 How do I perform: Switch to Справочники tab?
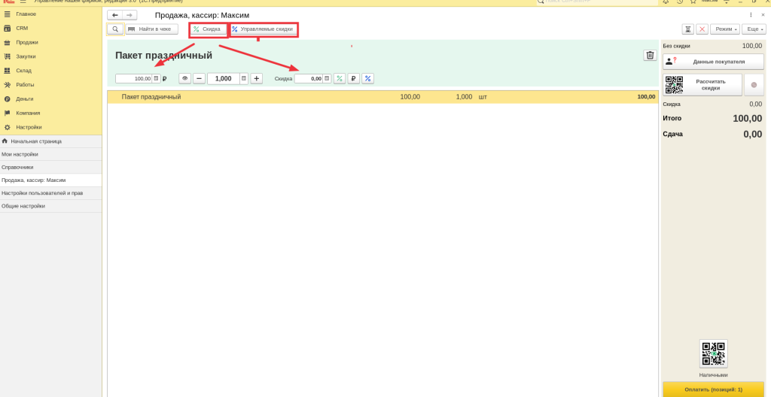pyautogui.click(x=50, y=167)
